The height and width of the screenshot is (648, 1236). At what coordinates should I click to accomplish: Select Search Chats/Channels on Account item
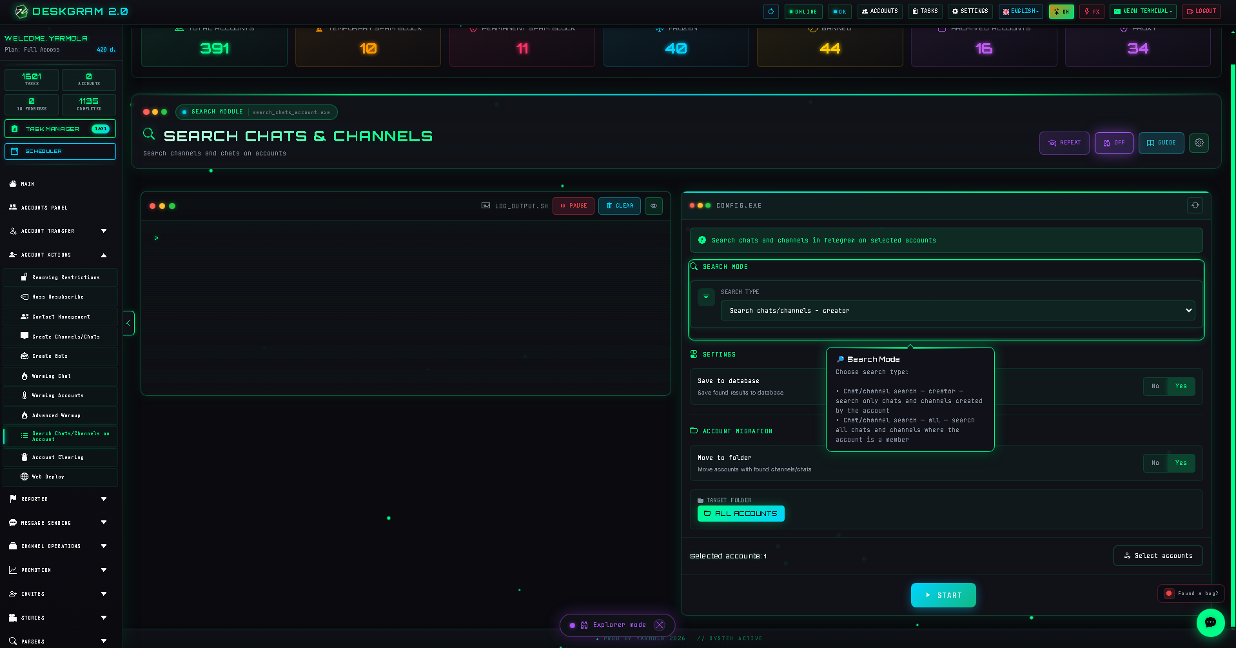point(61,437)
